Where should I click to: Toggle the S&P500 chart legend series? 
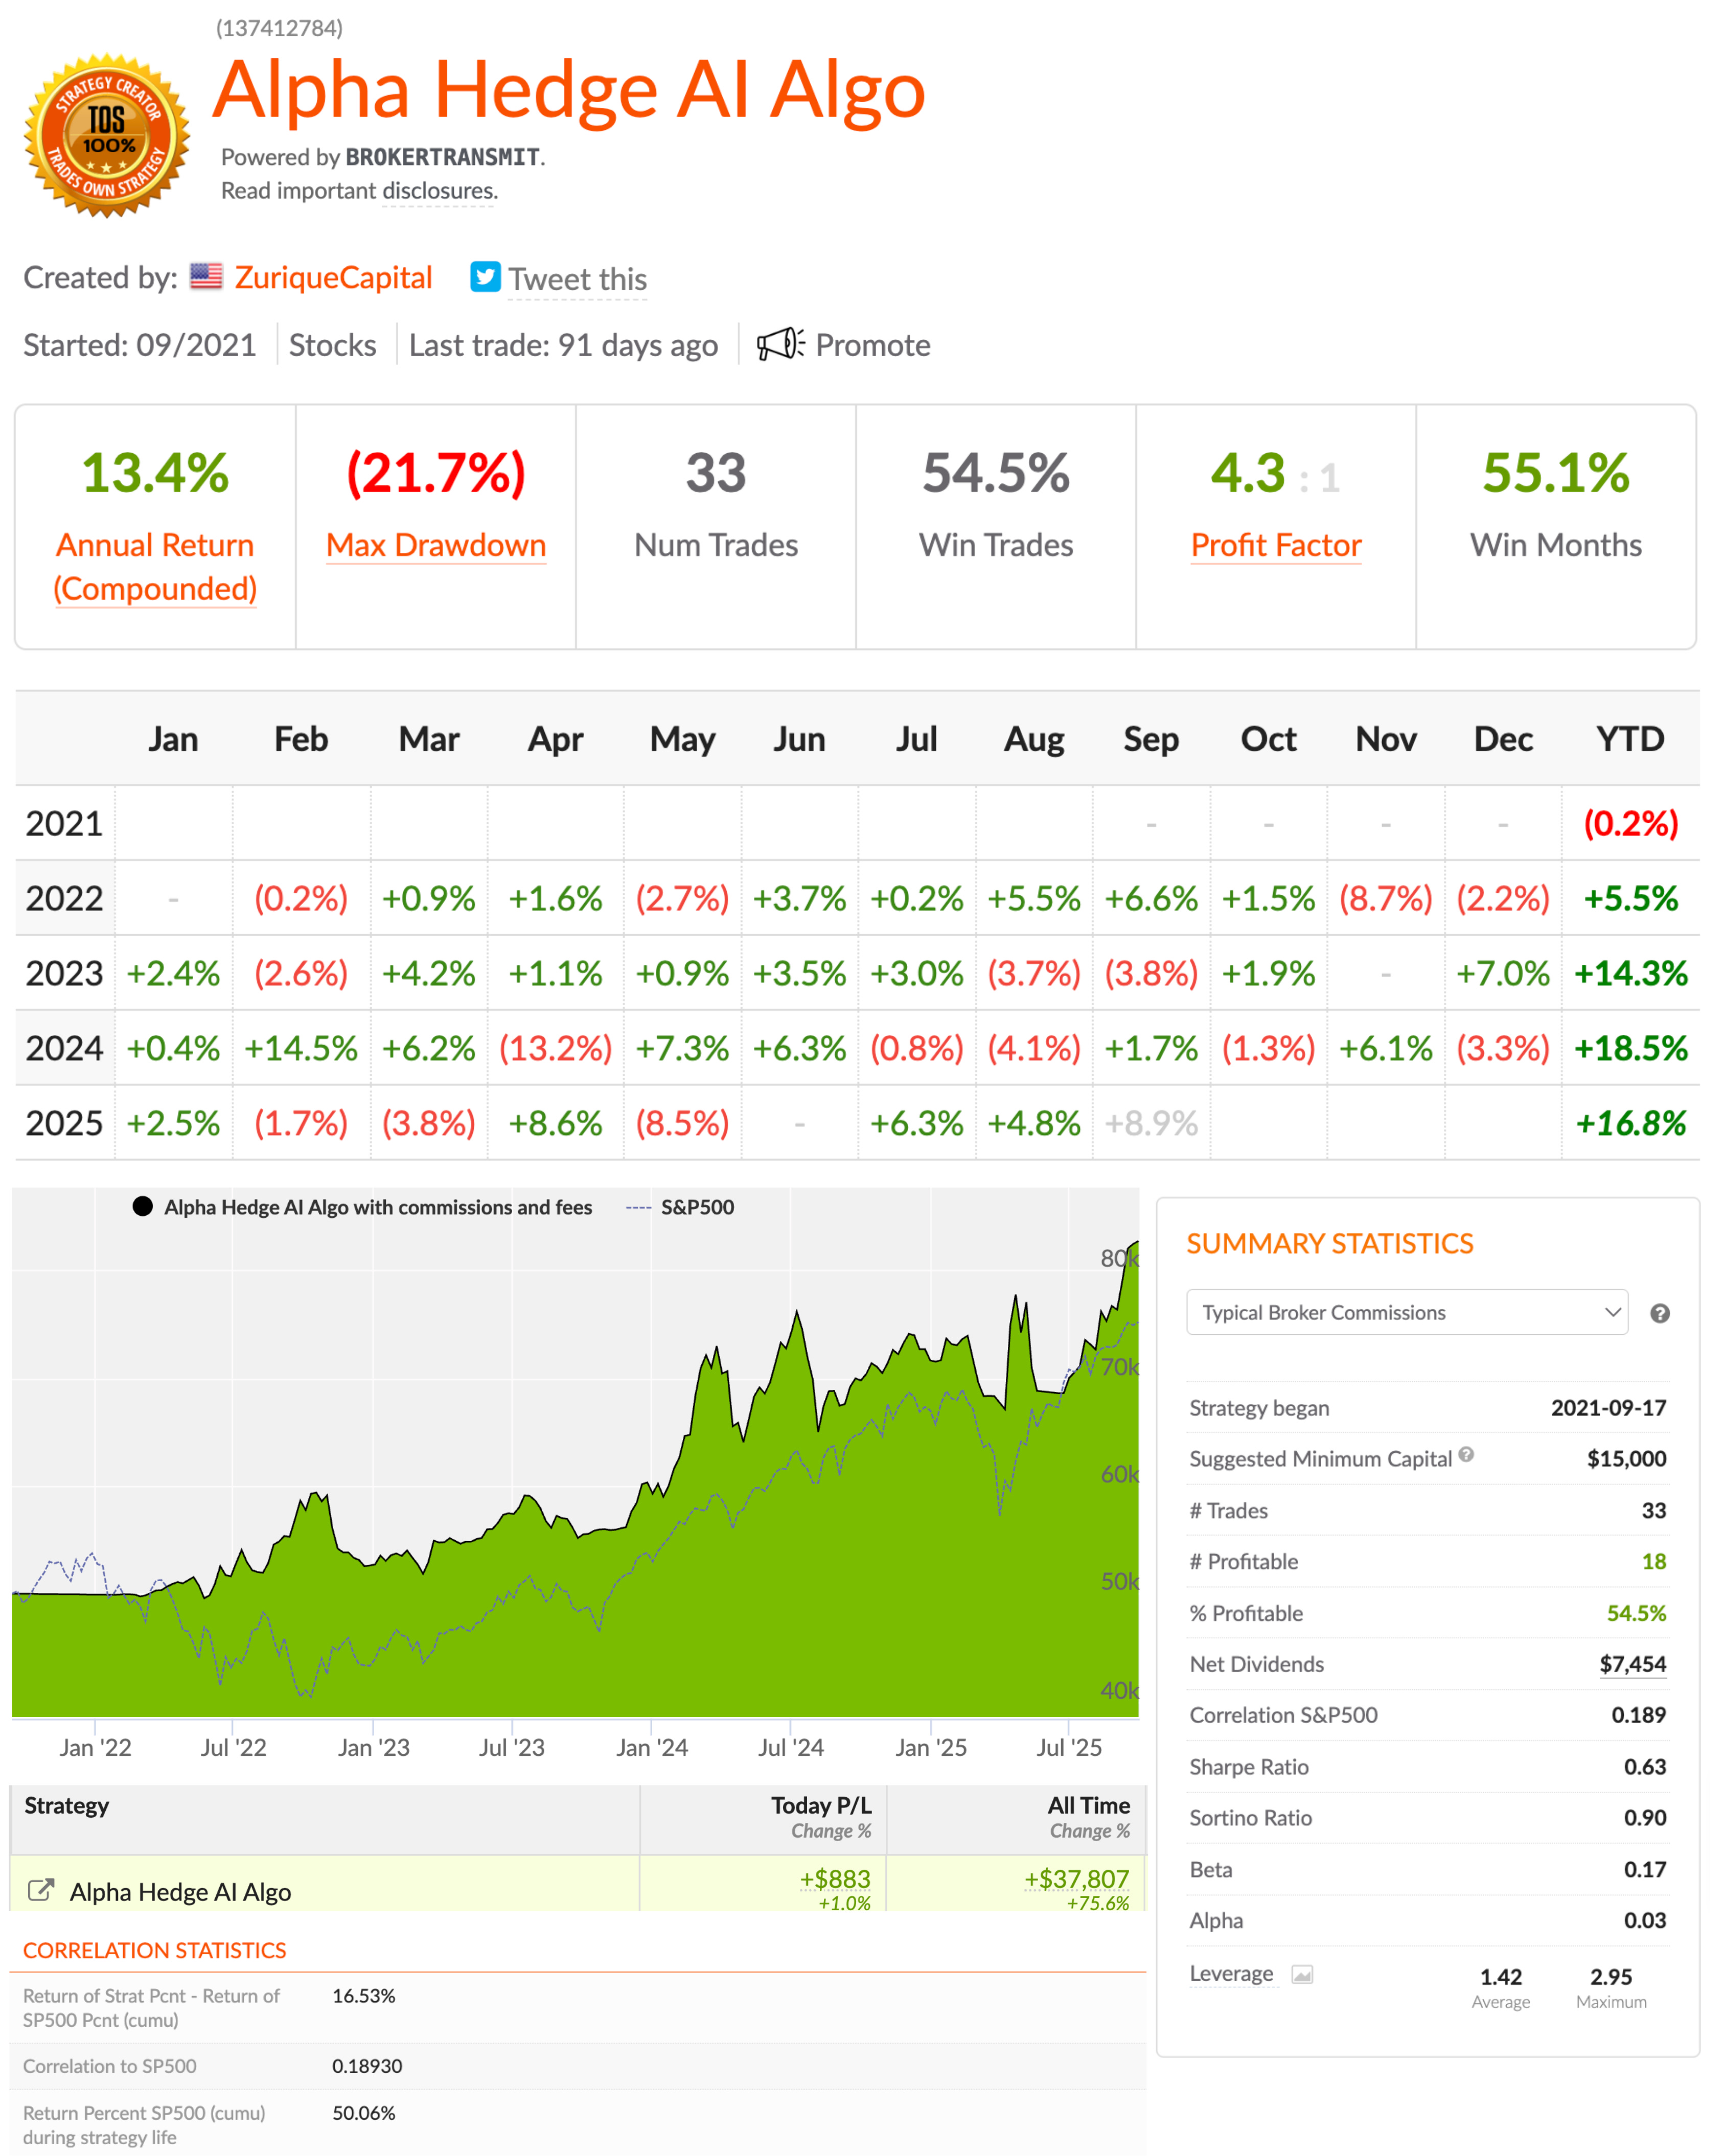(x=696, y=1207)
